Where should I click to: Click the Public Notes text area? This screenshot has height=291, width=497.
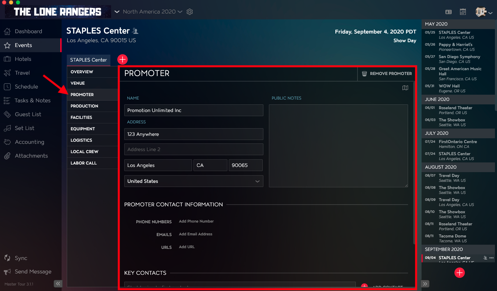point(338,146)
